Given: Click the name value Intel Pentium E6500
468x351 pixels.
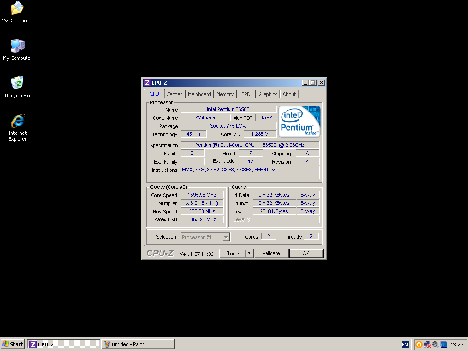Looking at the screenshot, I should point(229,109).
